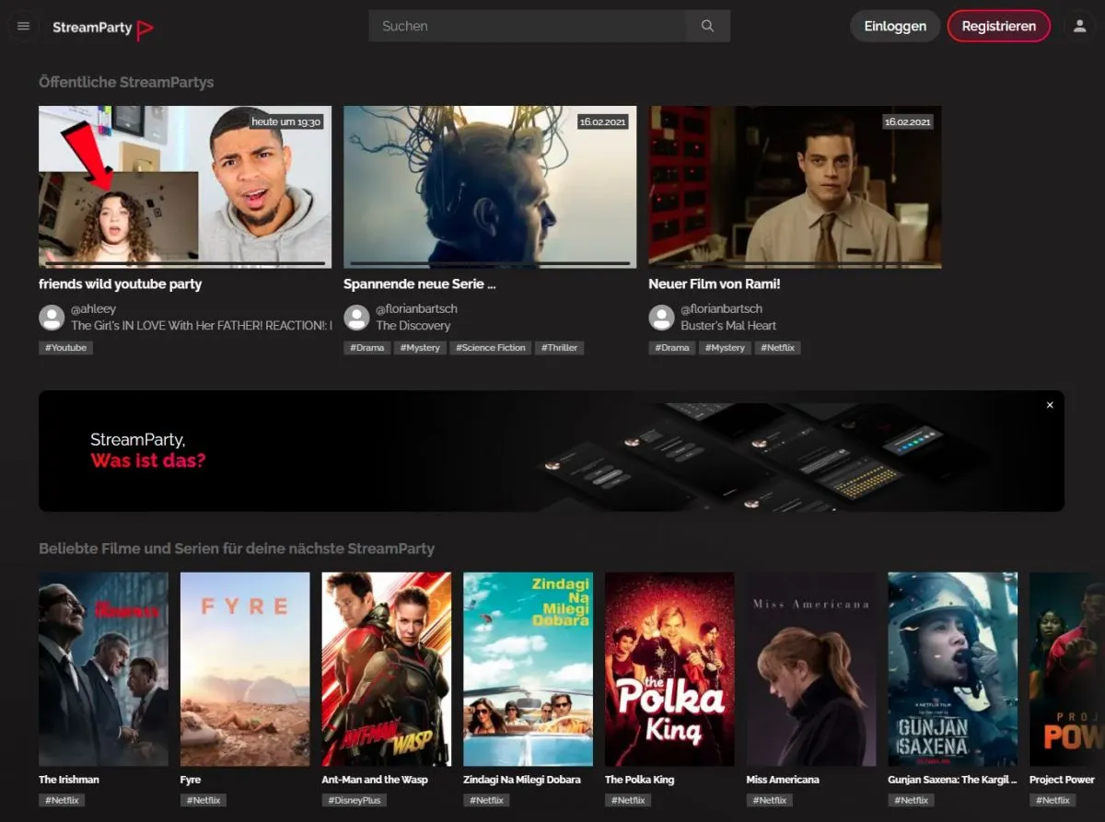Click the avatar beside The Discovery
Image resolution: width=1105 pixels, height=822 pixels.
pyautogui.click(x=356, y=318)
